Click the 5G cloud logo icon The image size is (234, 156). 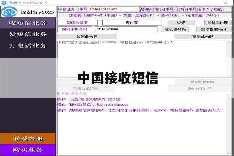pos(9,12)
